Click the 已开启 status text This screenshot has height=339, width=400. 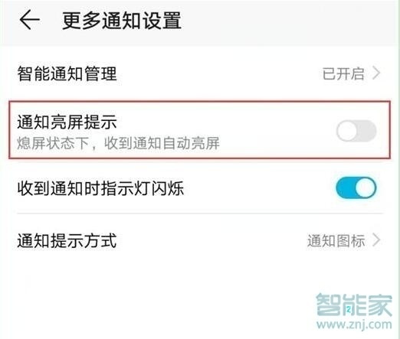tap(343, 73)
